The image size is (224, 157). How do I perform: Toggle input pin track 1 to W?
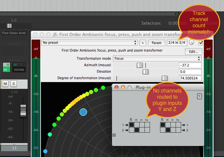point(131,125)
